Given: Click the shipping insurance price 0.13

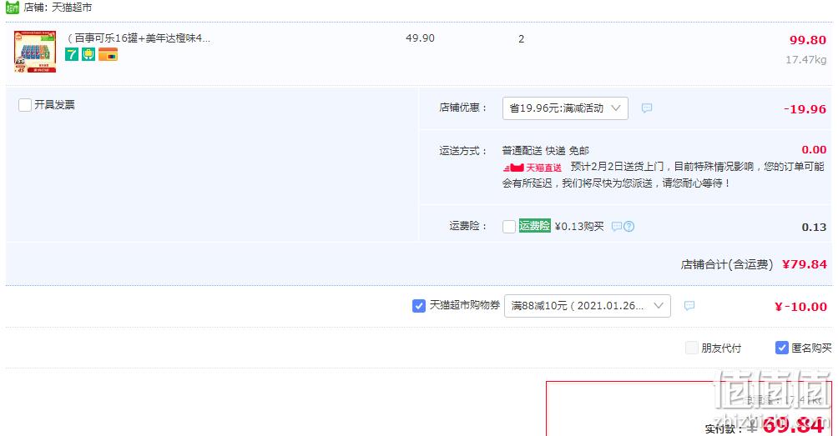Looking at the screenshot, I should click(x=814, y=228).
